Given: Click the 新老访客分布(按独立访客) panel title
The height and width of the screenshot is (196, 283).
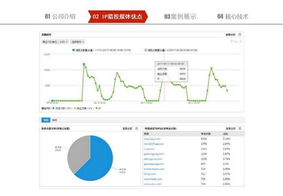Looking at the screenshot, I should click(56, 128).
